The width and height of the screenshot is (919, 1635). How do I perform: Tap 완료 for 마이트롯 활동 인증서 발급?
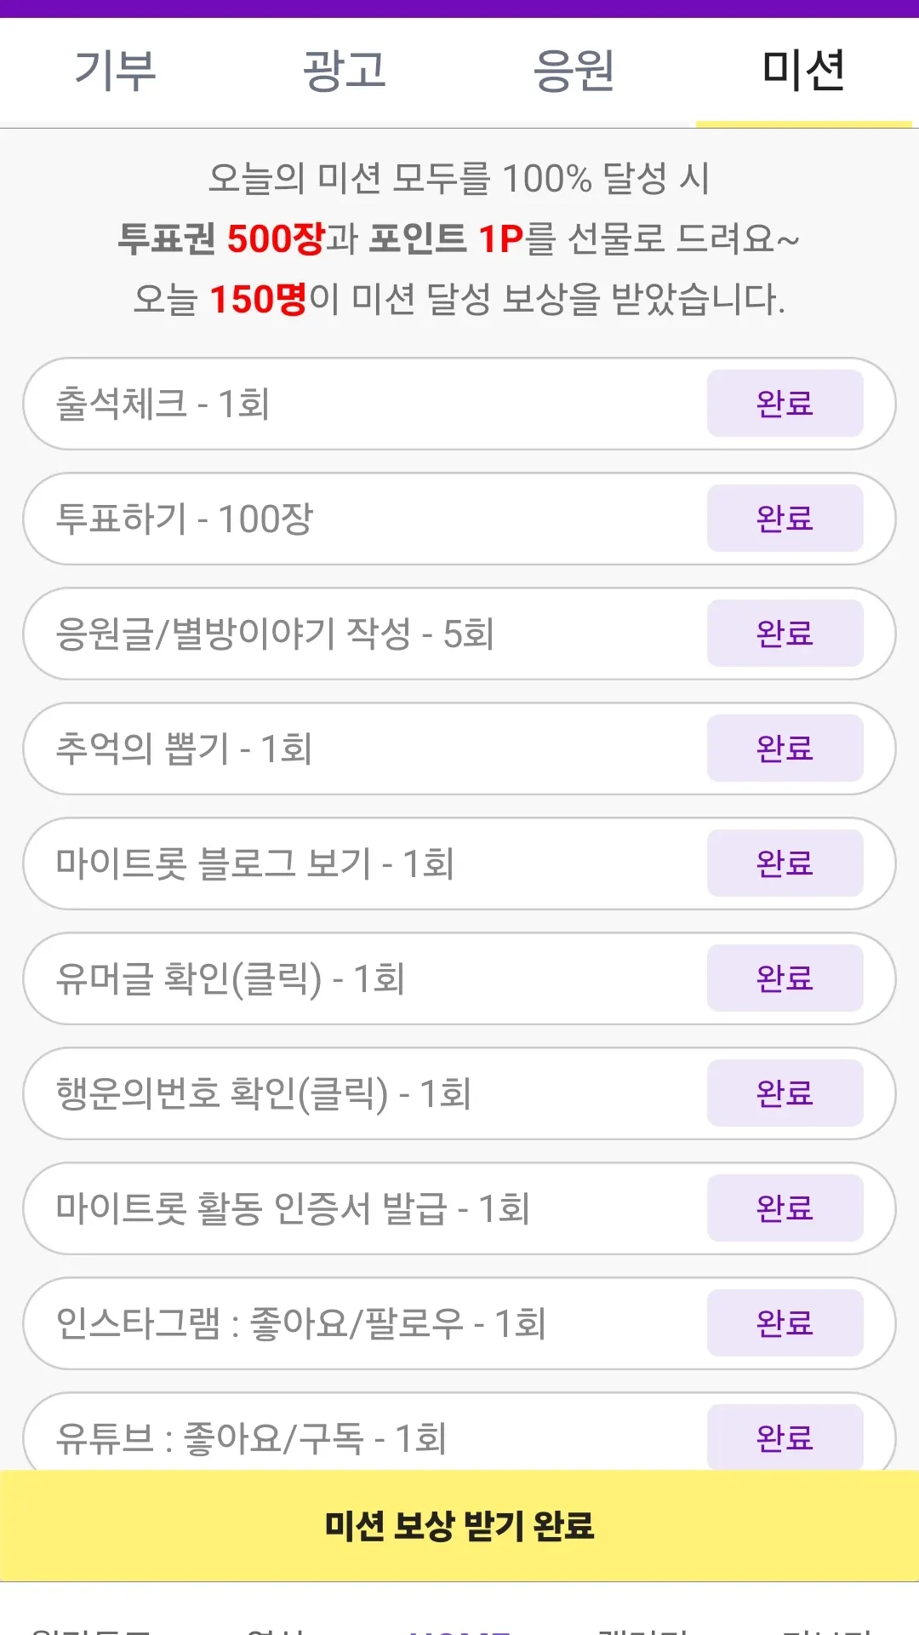point(785,1208)
